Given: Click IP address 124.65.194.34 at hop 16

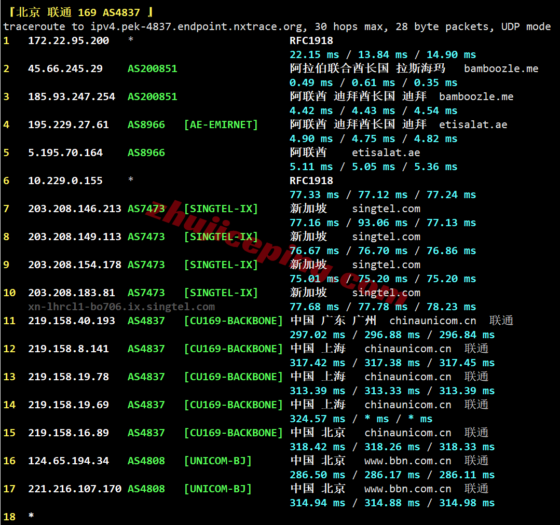Looking at the screenshot, I should coord(69,461).
